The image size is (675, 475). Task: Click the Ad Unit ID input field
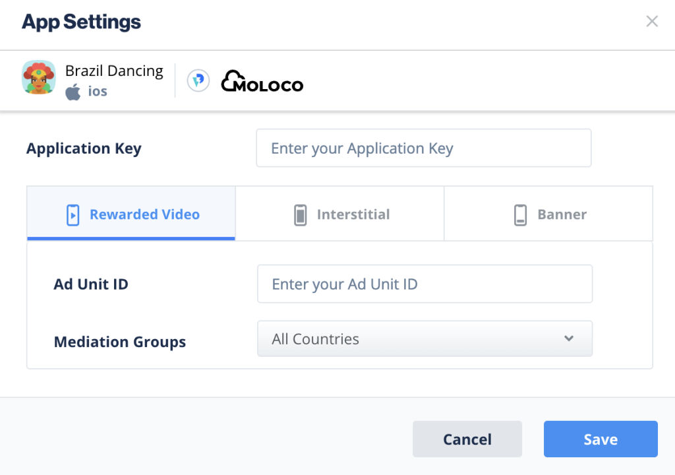424,284
